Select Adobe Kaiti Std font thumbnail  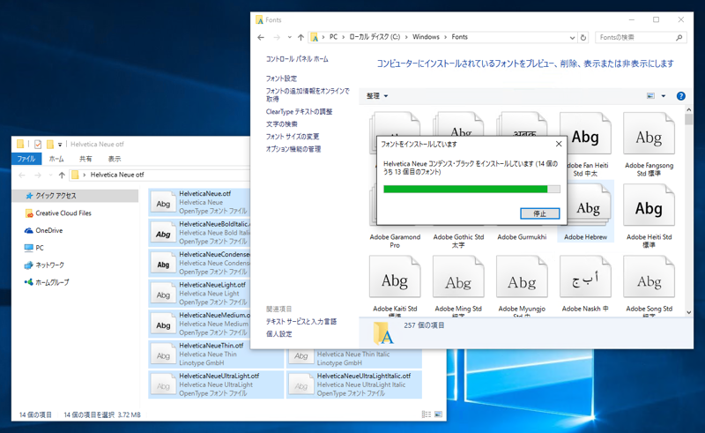395,277
